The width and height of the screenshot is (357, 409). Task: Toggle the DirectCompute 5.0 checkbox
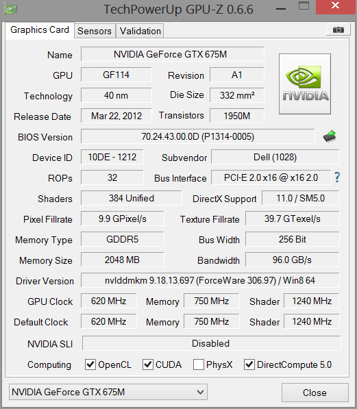249,364
